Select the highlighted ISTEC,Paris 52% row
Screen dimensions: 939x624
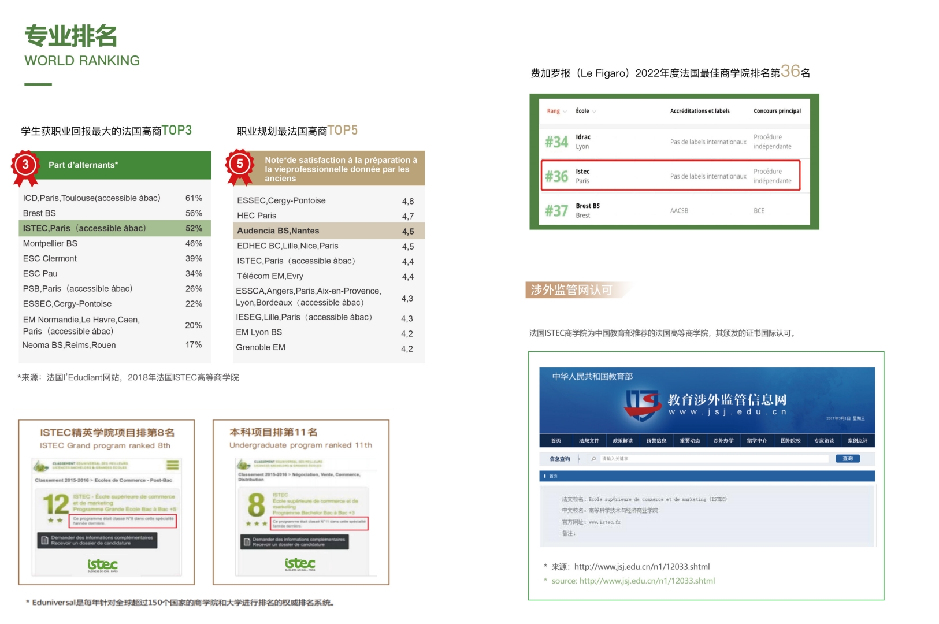tap(114, 228)
